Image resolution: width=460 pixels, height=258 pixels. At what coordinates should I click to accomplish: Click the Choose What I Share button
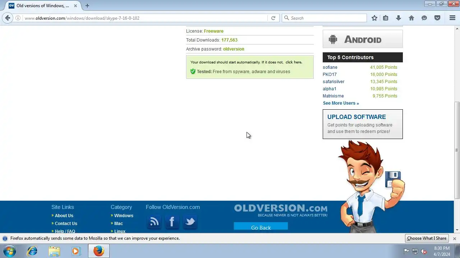[x=427, y=238]
